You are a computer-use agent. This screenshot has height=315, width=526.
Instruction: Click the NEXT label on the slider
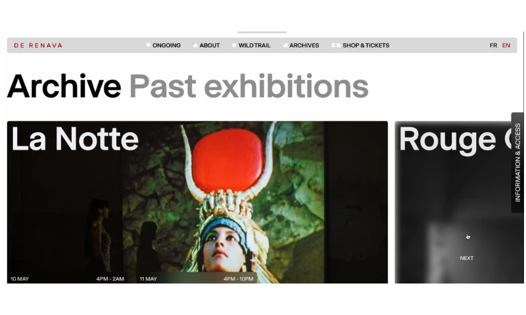(x=467, y=258)
